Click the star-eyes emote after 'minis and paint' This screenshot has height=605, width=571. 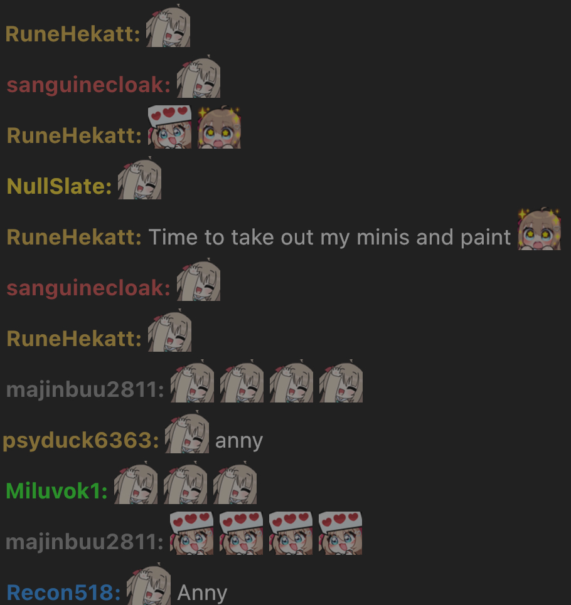[540, 228]
